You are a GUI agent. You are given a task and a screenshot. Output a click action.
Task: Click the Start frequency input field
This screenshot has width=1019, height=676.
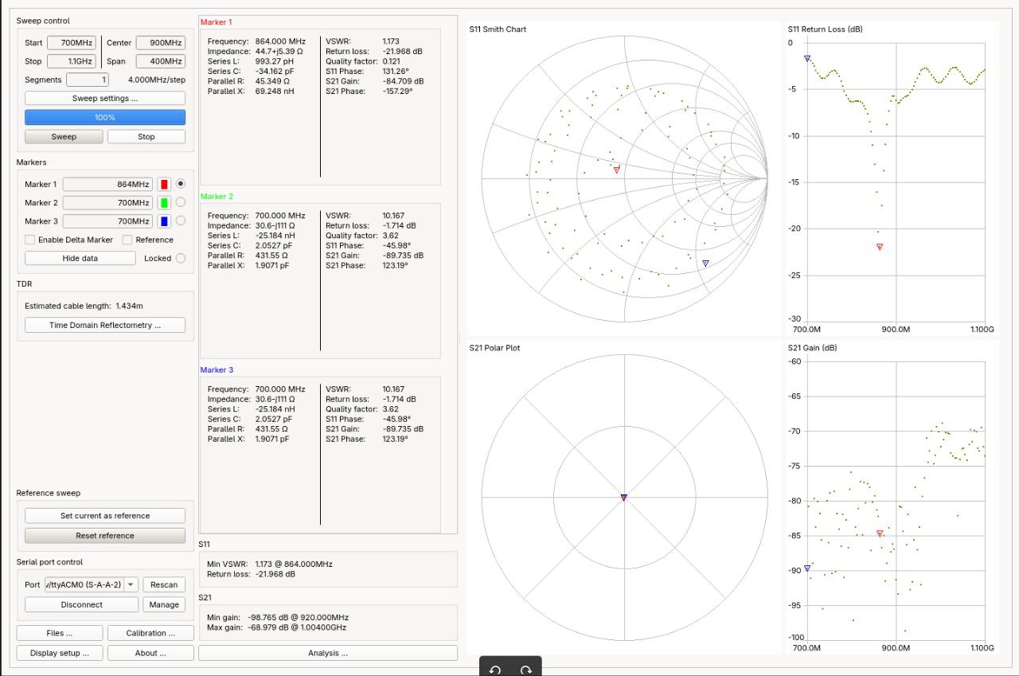[x=72, y=42]
